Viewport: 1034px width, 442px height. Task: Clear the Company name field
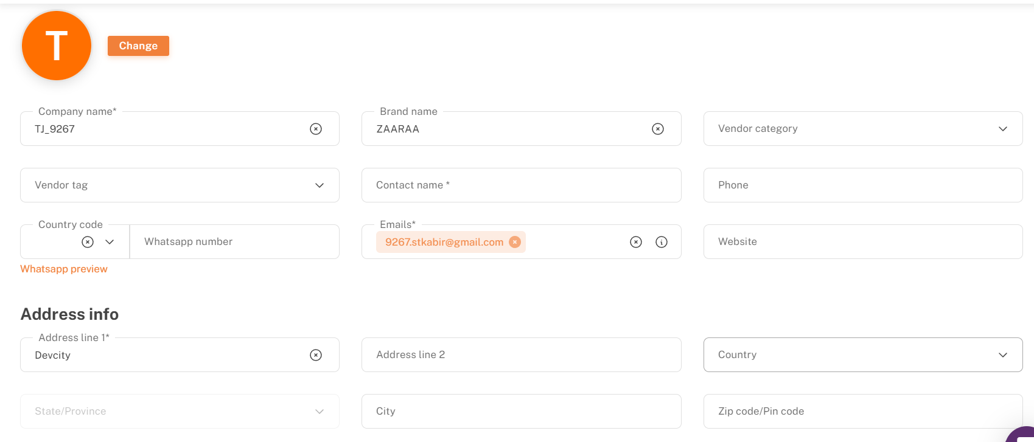(x=316, y=129)
